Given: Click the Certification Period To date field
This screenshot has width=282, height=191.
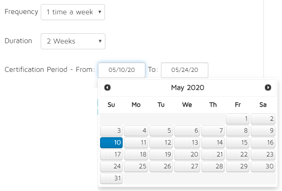Looking at the screenshot, I should (x=184, y=70).
